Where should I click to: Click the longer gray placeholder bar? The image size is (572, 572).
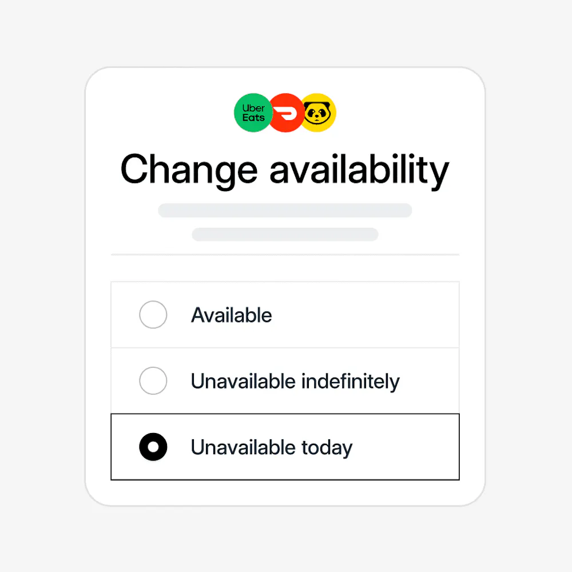coord(285,210)
